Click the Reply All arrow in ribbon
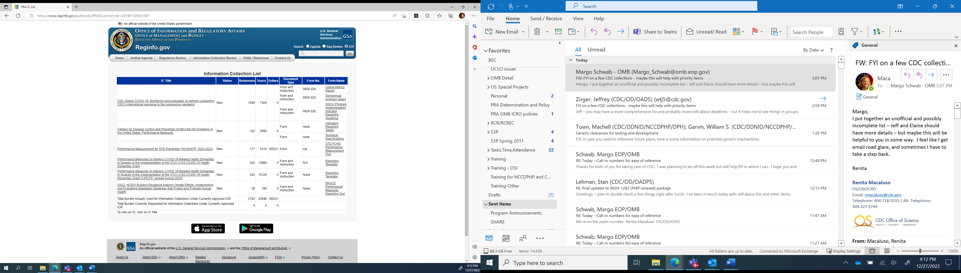The image size is (961, 273). [607, 32]
